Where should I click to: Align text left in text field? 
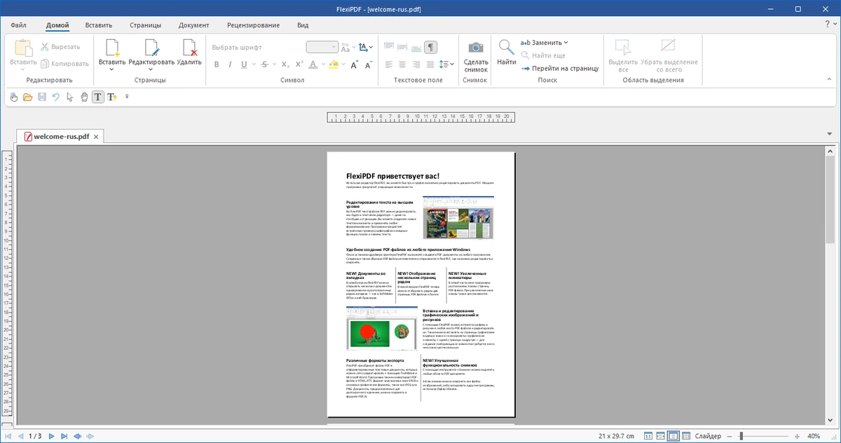tap(389, 64)
